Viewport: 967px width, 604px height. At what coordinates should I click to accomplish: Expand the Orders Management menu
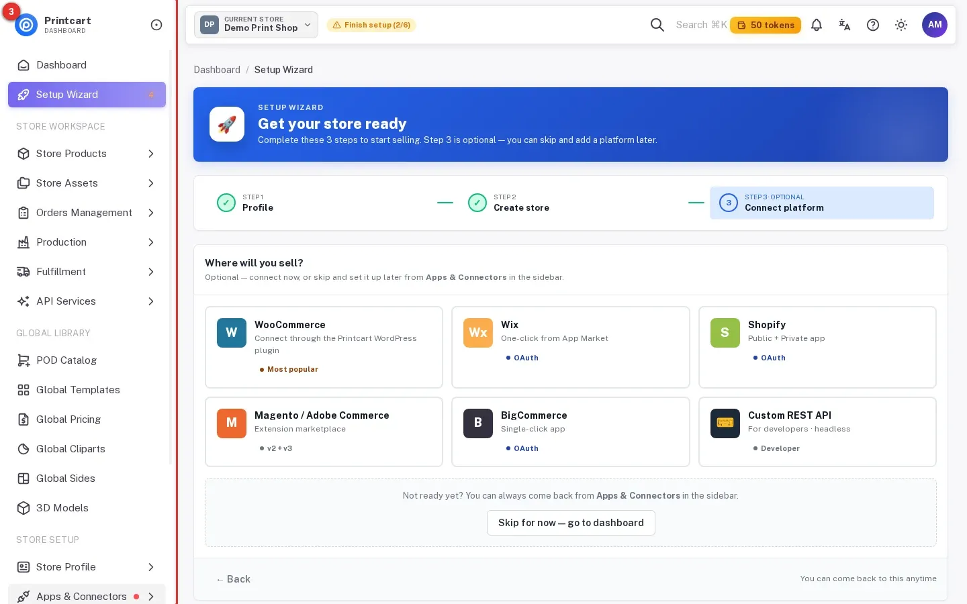(x=87, y=213)
